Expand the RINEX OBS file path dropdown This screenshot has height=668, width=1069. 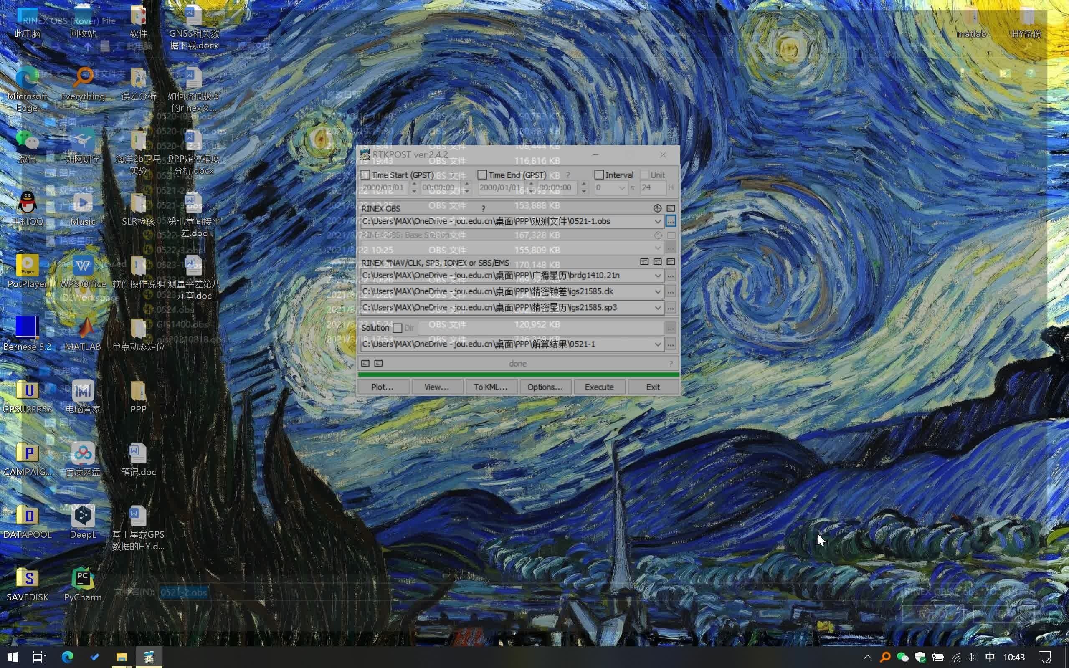pos(657,221)
